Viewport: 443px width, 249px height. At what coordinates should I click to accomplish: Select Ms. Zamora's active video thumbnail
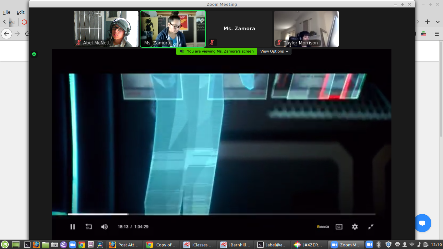[173, 29]
